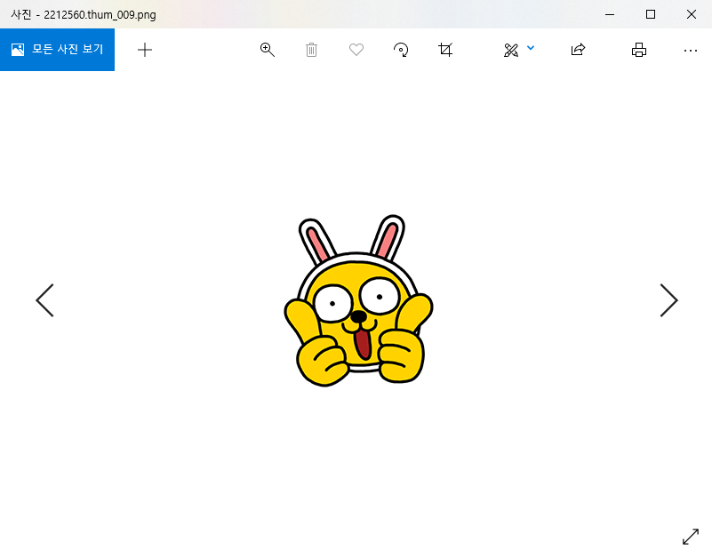Mark the photo as favorite with heart icon
The image size is (712, 558).
click(356, 50)
